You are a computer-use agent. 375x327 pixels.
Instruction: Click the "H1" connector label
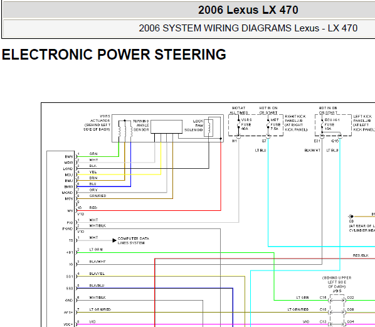(235, 141)
